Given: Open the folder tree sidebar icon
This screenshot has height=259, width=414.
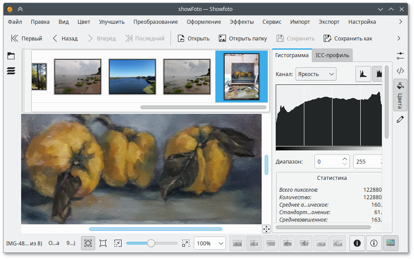Looking at the screenshot, I should 11,55.
